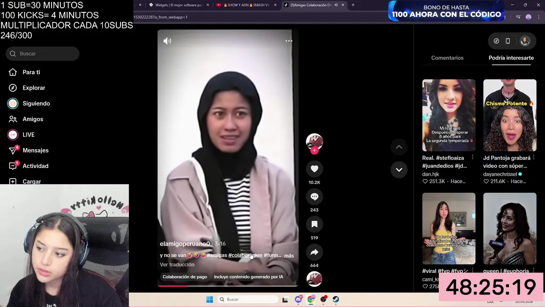Open the dan.hjk creator profile
This screenshot has height=307, width=545.
[430, 174]
